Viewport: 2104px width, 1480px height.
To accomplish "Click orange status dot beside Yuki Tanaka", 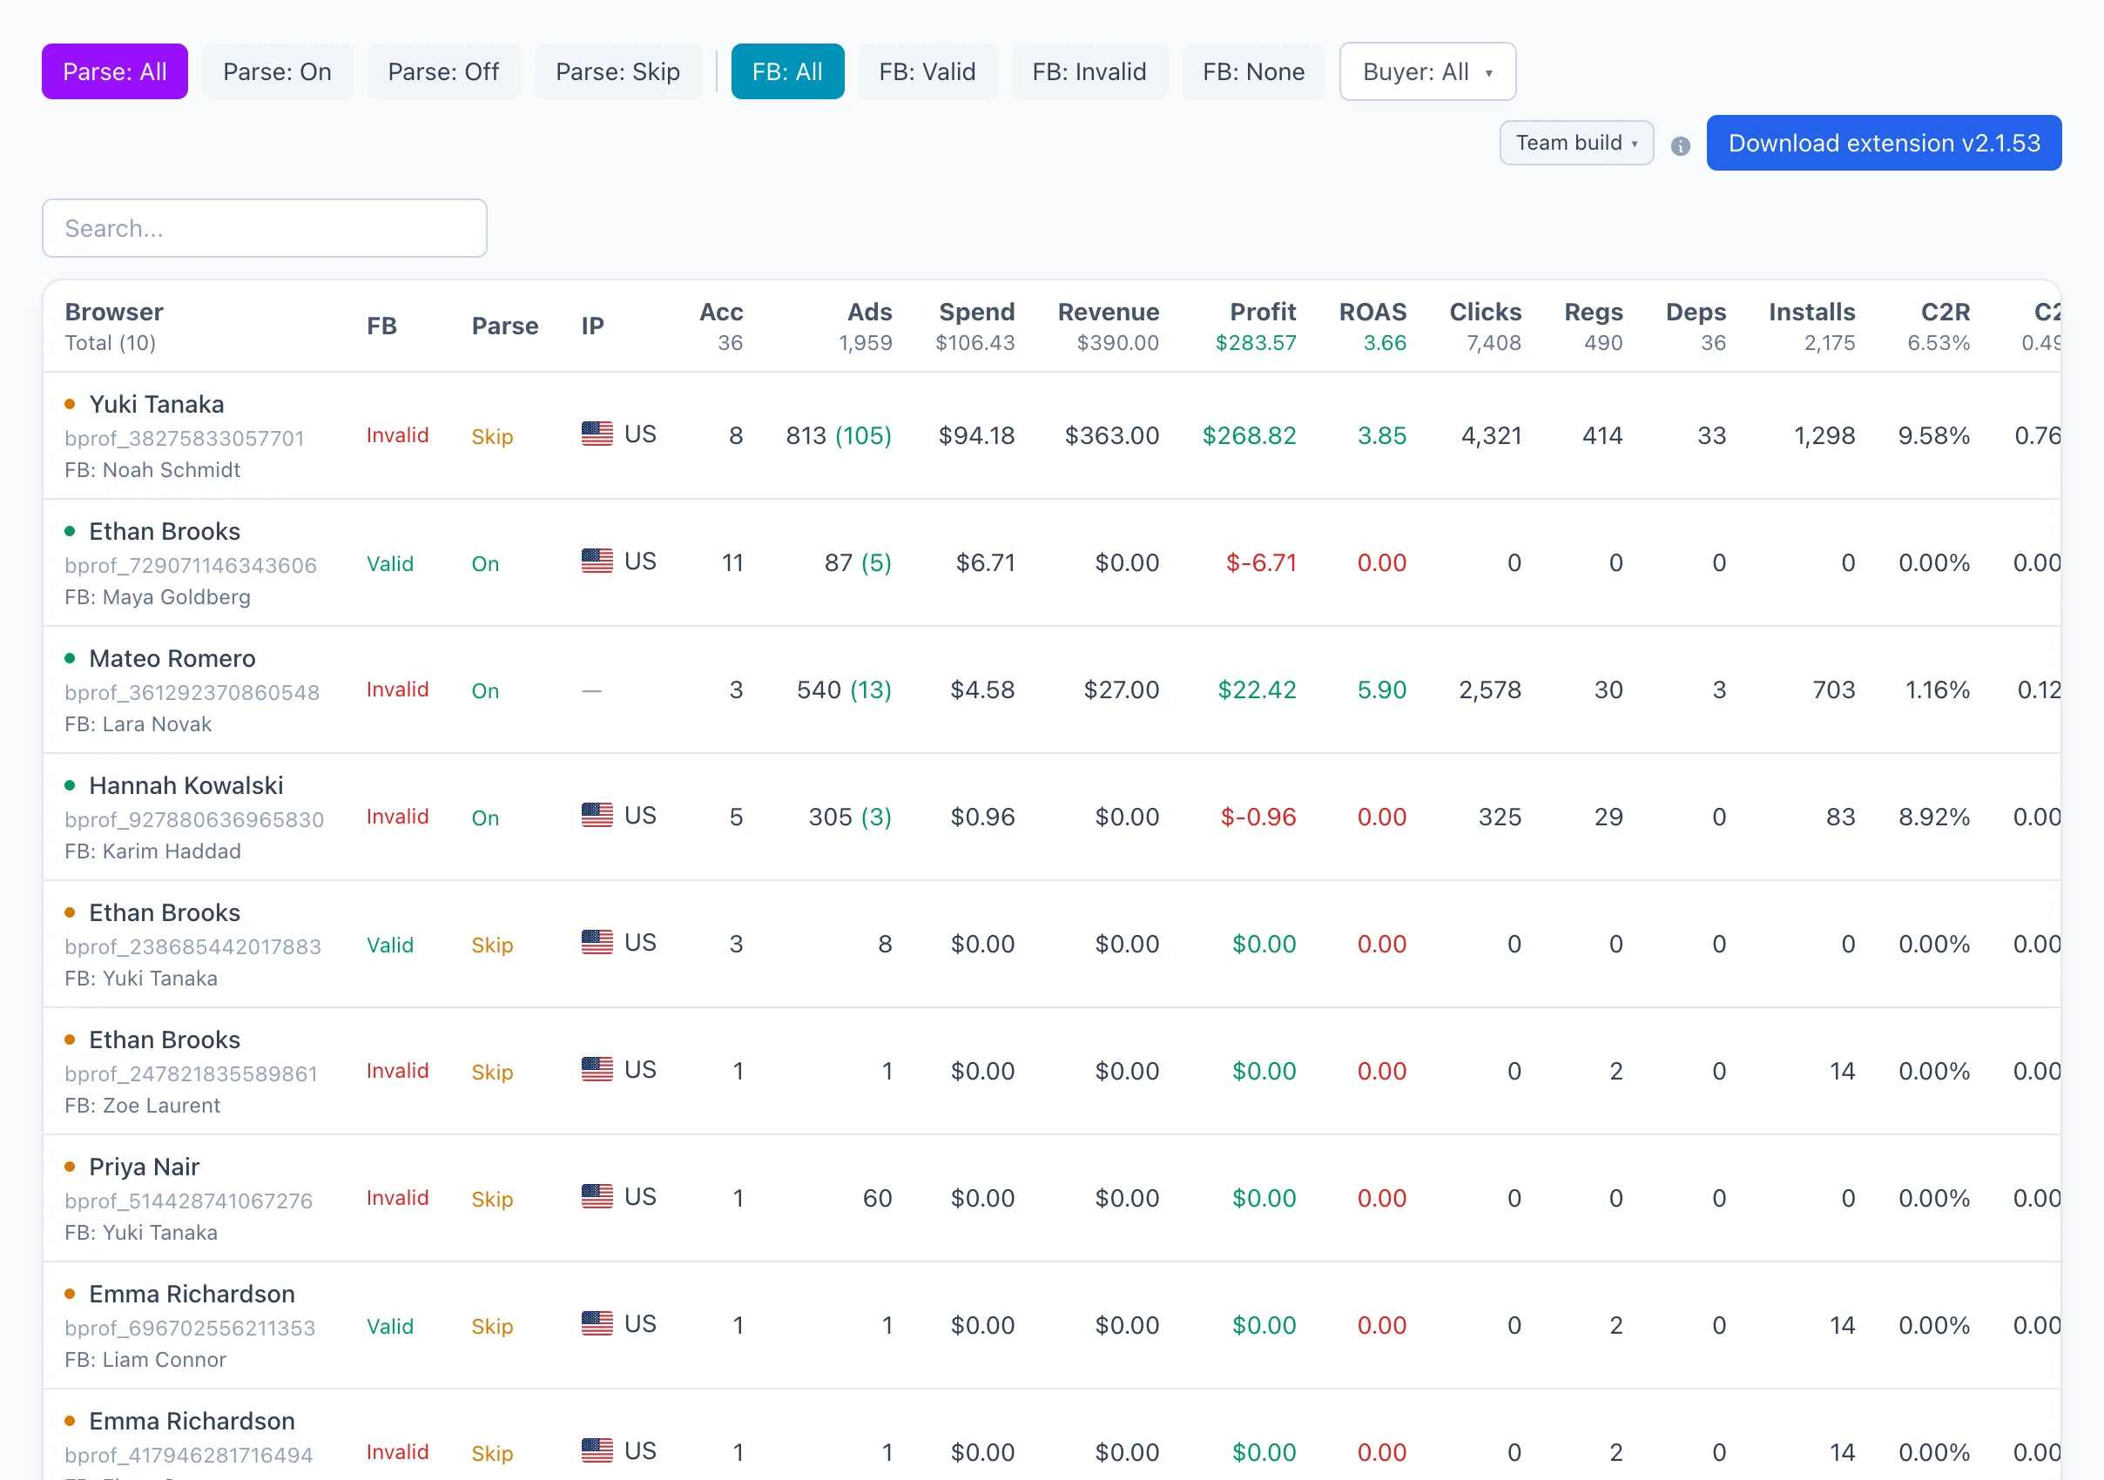I will point(70,403).
